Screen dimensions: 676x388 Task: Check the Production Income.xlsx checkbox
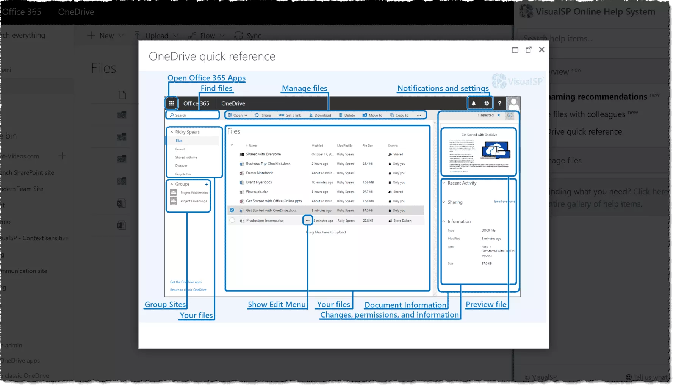[x=232, y=220]
